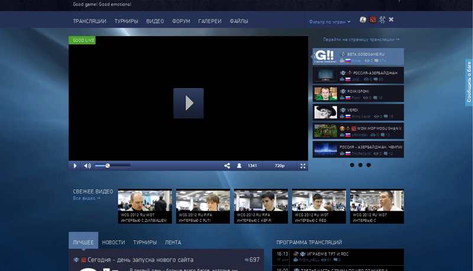The width and height of the screenshot is (473, 271).
Task: Open video FIFA interview with PUTI
Action: pyautogui.click(x=203, y=207)
